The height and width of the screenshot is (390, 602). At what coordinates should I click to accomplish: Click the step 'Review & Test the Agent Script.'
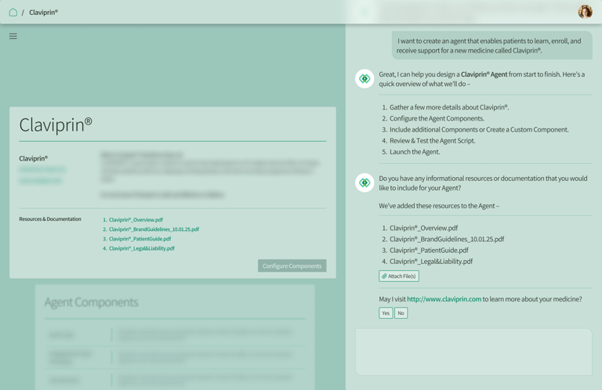click(433, 141)
